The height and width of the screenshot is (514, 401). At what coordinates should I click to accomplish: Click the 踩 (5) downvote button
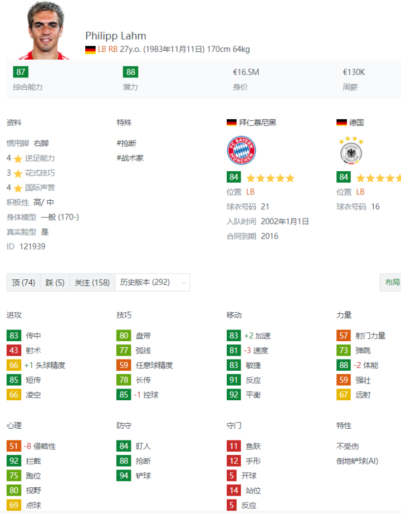click(x=55, y=283)
